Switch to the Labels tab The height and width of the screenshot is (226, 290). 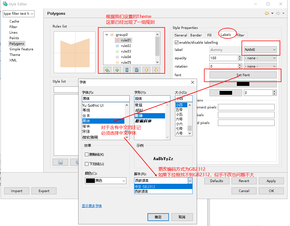point(226,35)
